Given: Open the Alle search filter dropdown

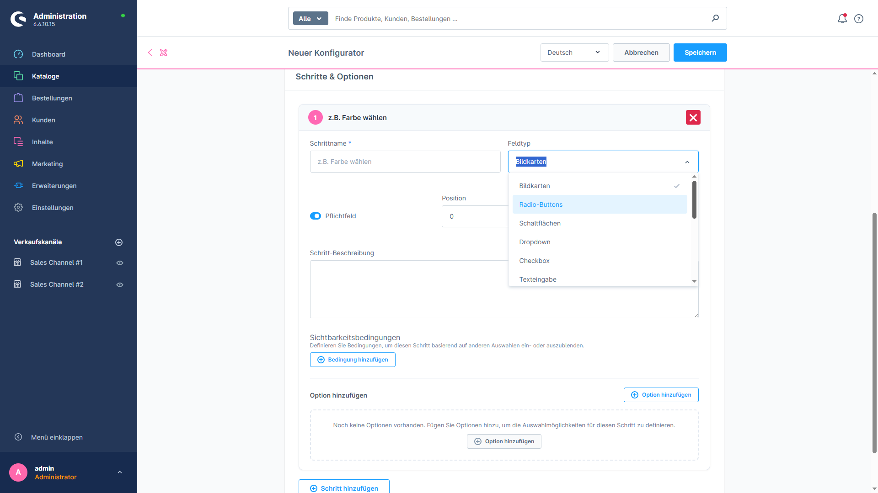Looking at the screenshot, I should point(311,18).
